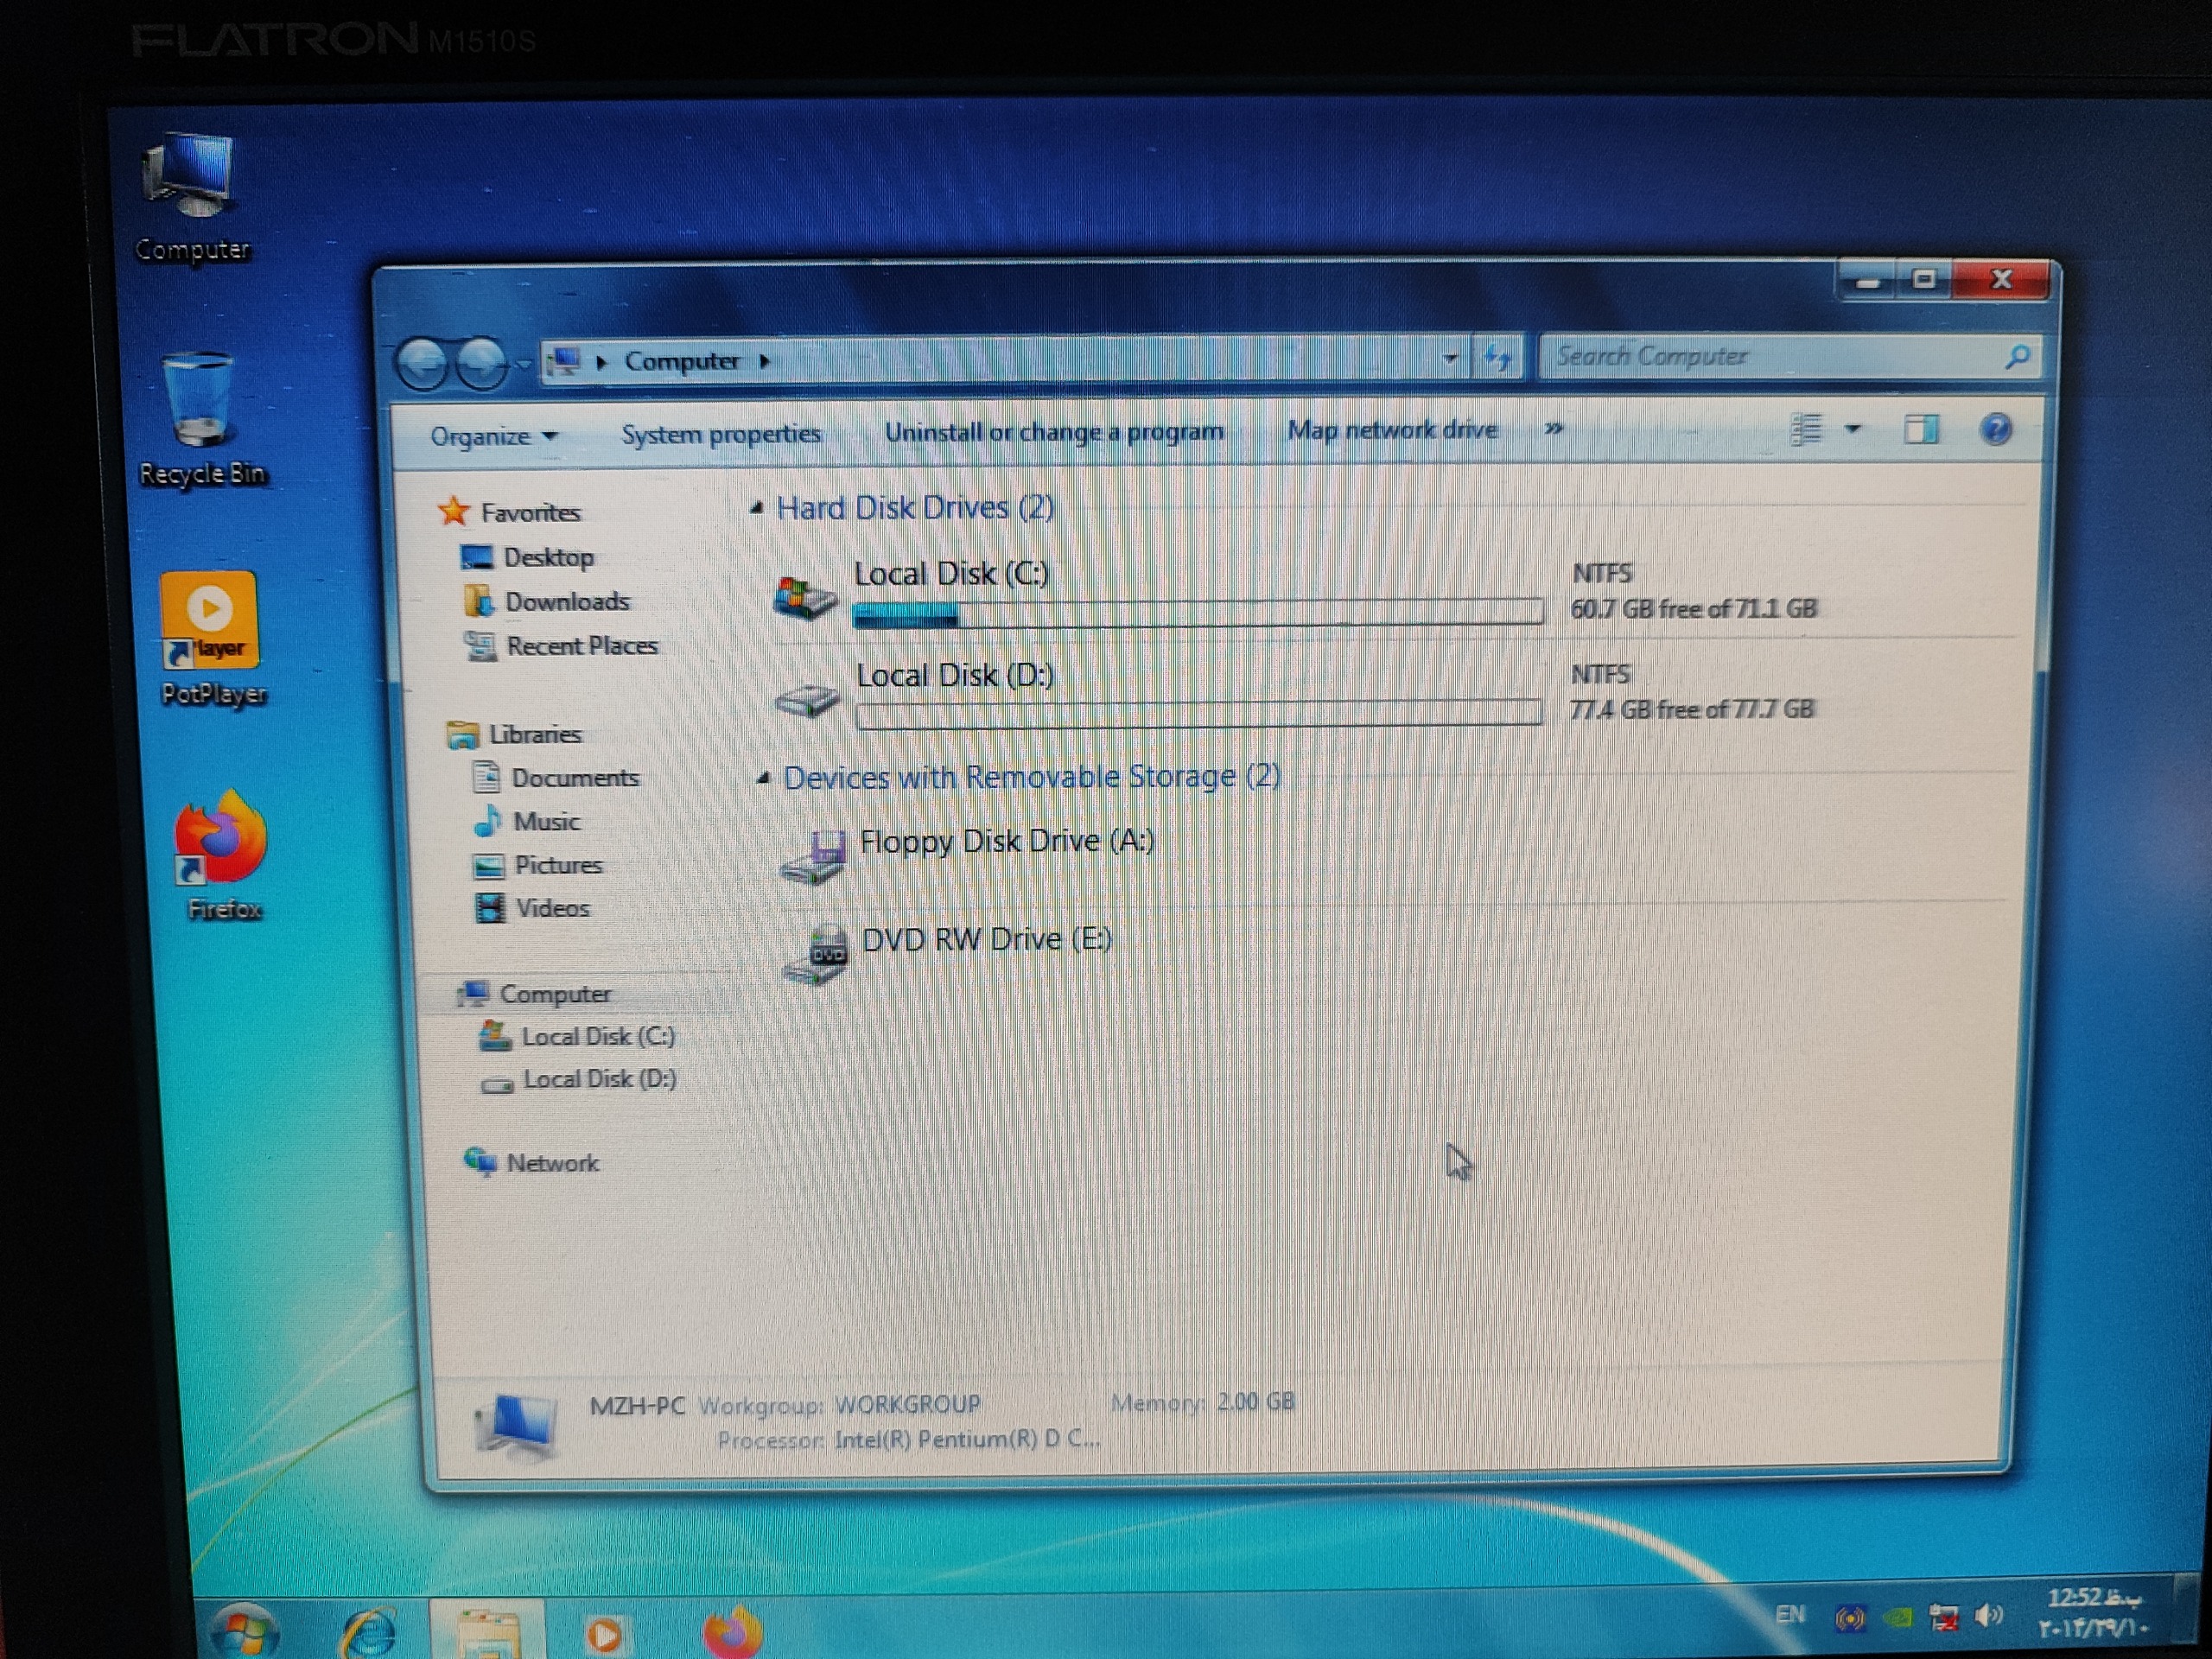Image resolution: width=2212 pixels, height=1659 pixels.
Task: Toggle the preview pane button
Action: pos(1920,430)
